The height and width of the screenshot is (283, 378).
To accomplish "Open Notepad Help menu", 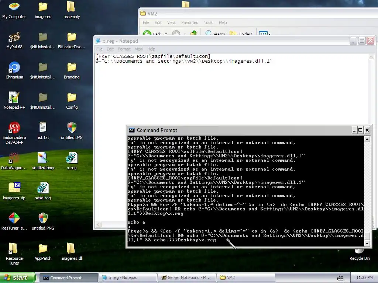I will click(151, 49).
